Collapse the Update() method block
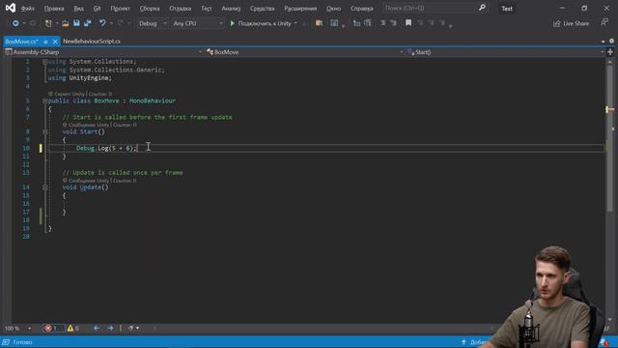 [45, 188]
